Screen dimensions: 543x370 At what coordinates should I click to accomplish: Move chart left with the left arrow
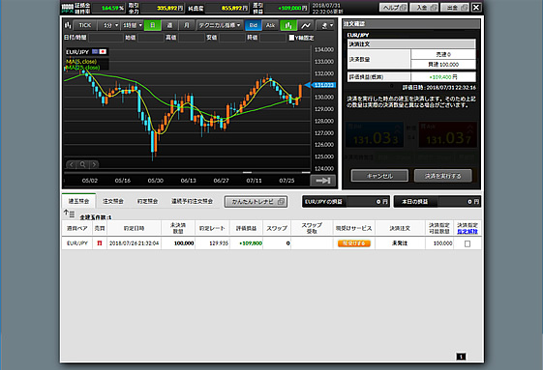[71, 164]
